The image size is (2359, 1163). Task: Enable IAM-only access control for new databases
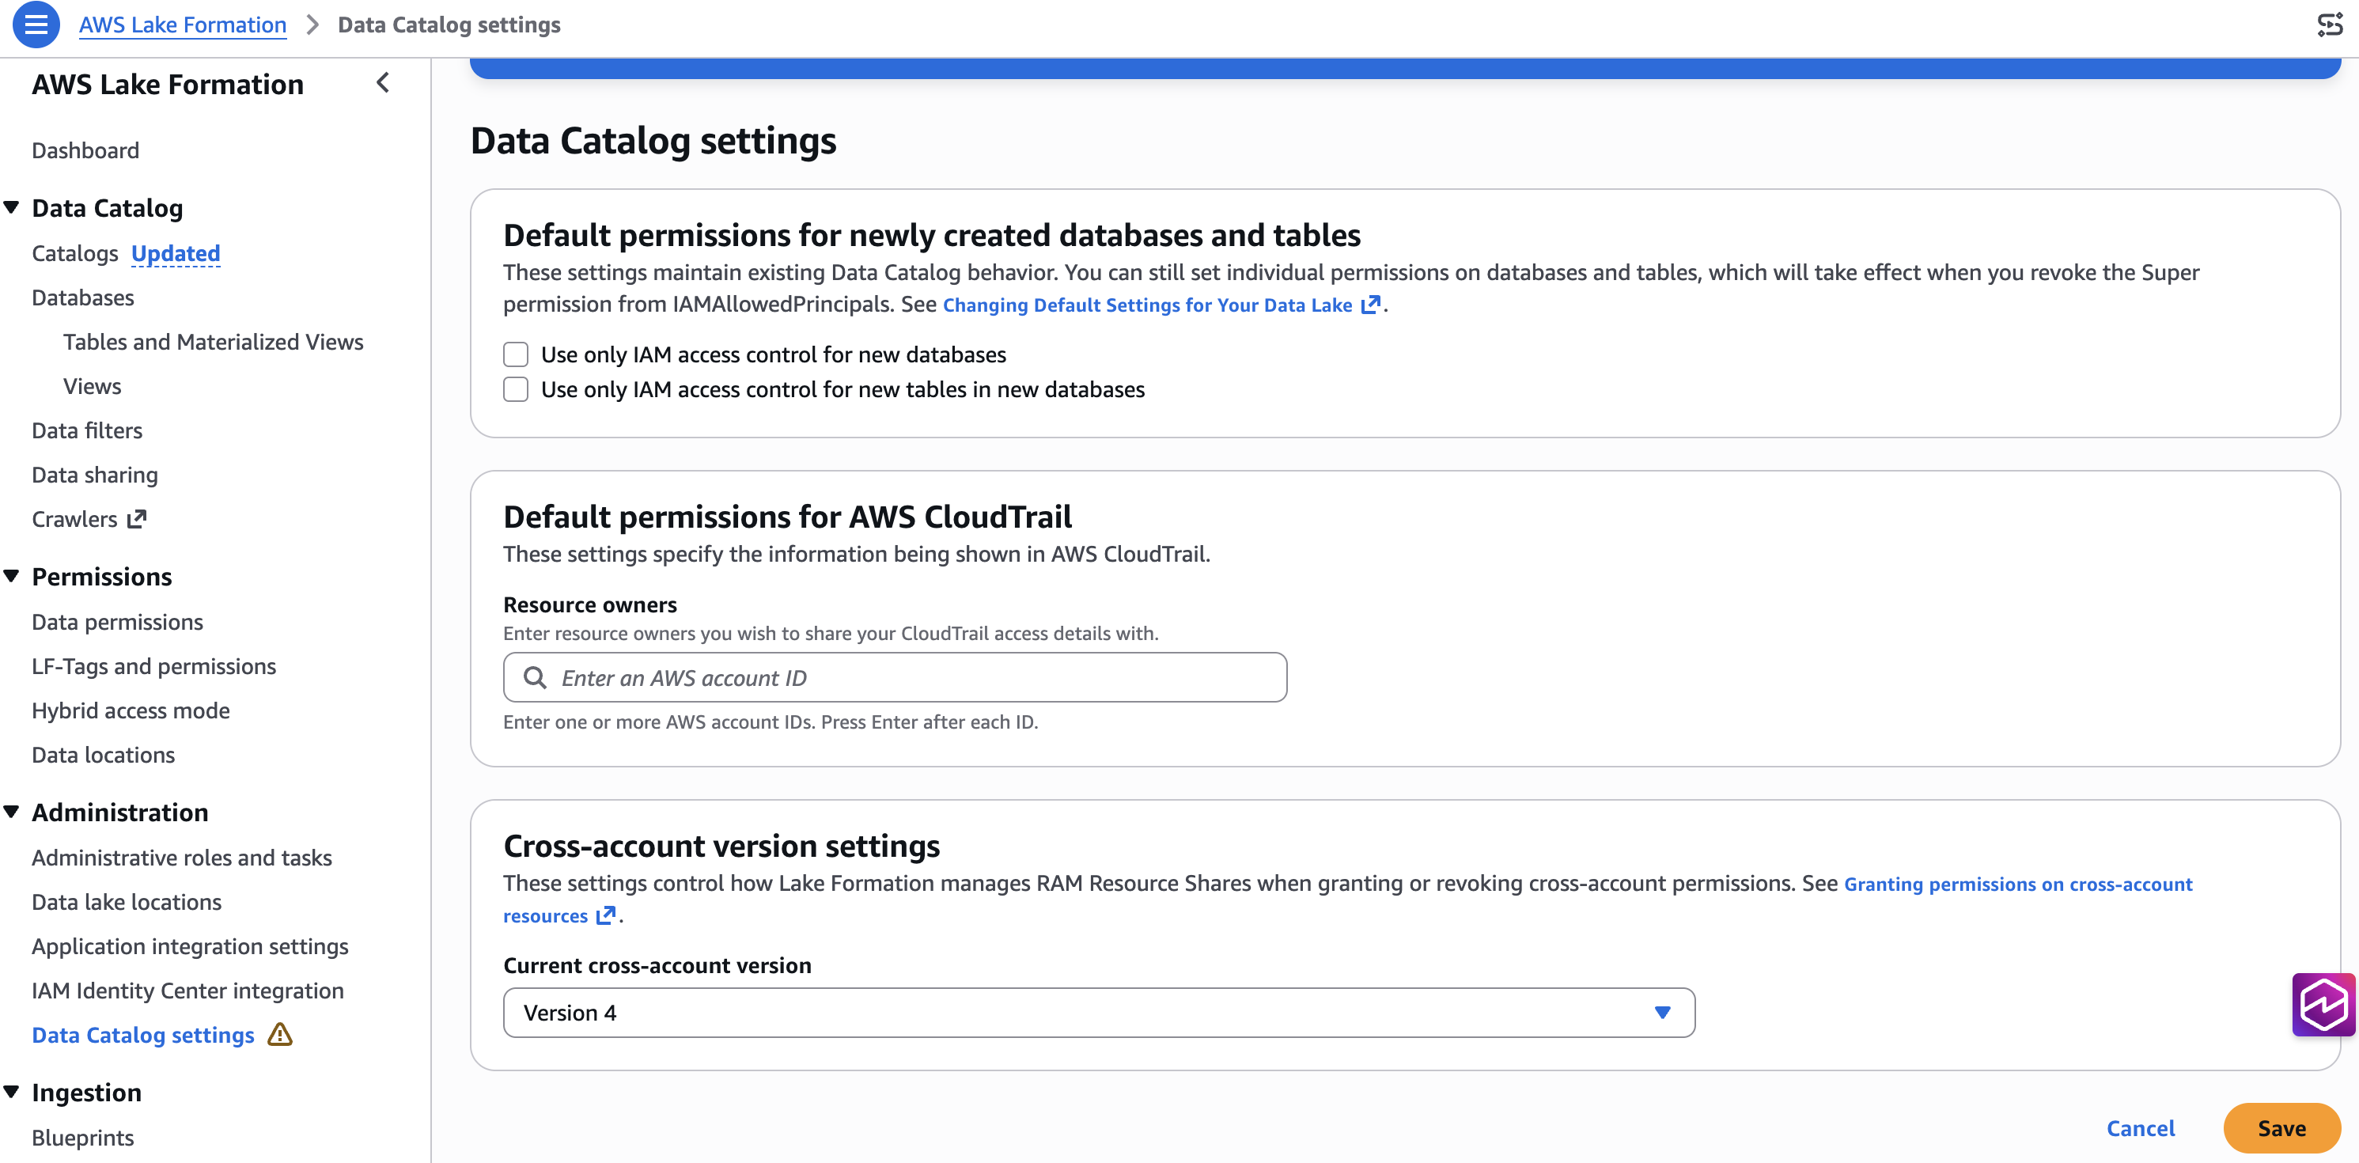516,354
